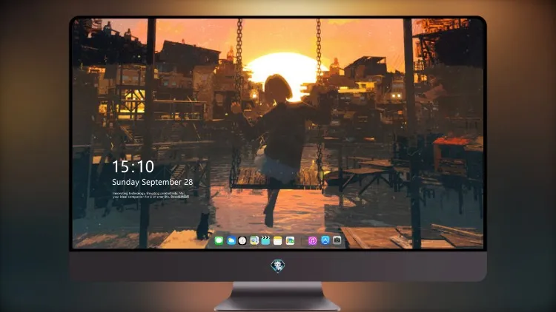
Task: Open the blue App Store icon in the dock
Action: pyautogui.click(x=325, y=240)
